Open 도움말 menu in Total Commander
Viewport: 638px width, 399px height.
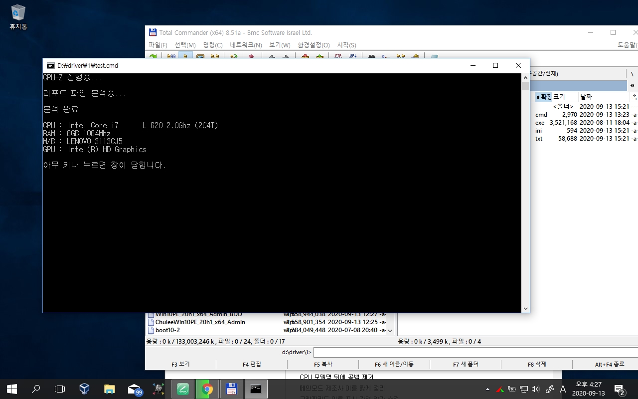point(627,45)
